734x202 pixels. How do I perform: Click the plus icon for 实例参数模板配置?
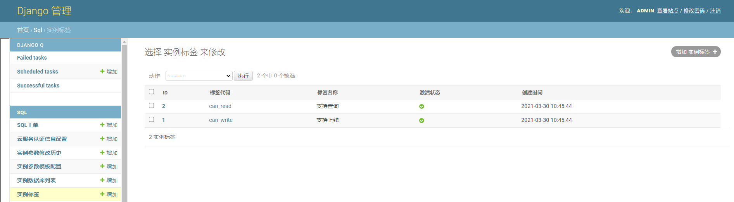click(102, 166)
